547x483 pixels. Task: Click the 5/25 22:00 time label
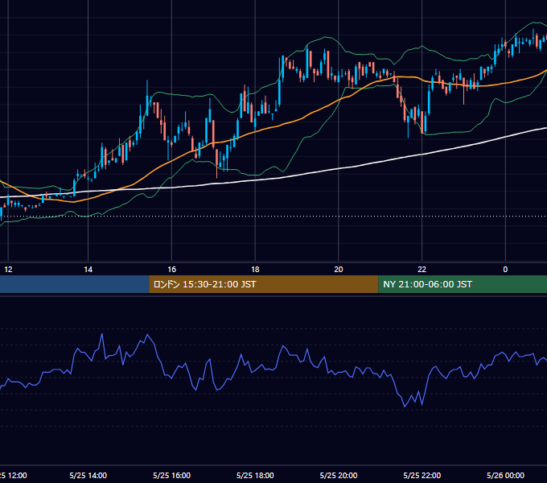pyautogui.click(x=422, y=475)
